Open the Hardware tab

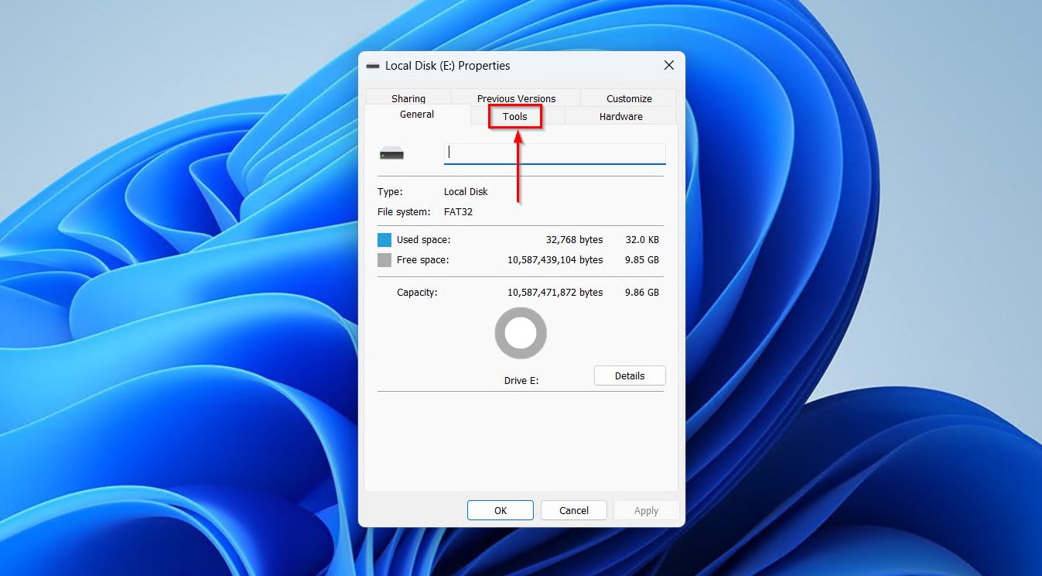(620, 116)
